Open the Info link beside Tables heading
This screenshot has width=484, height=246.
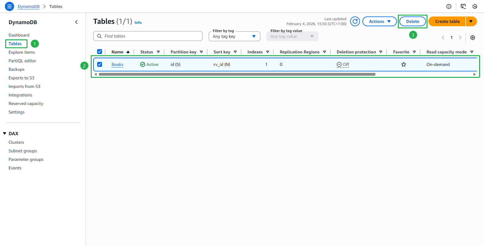pos(138,23)
